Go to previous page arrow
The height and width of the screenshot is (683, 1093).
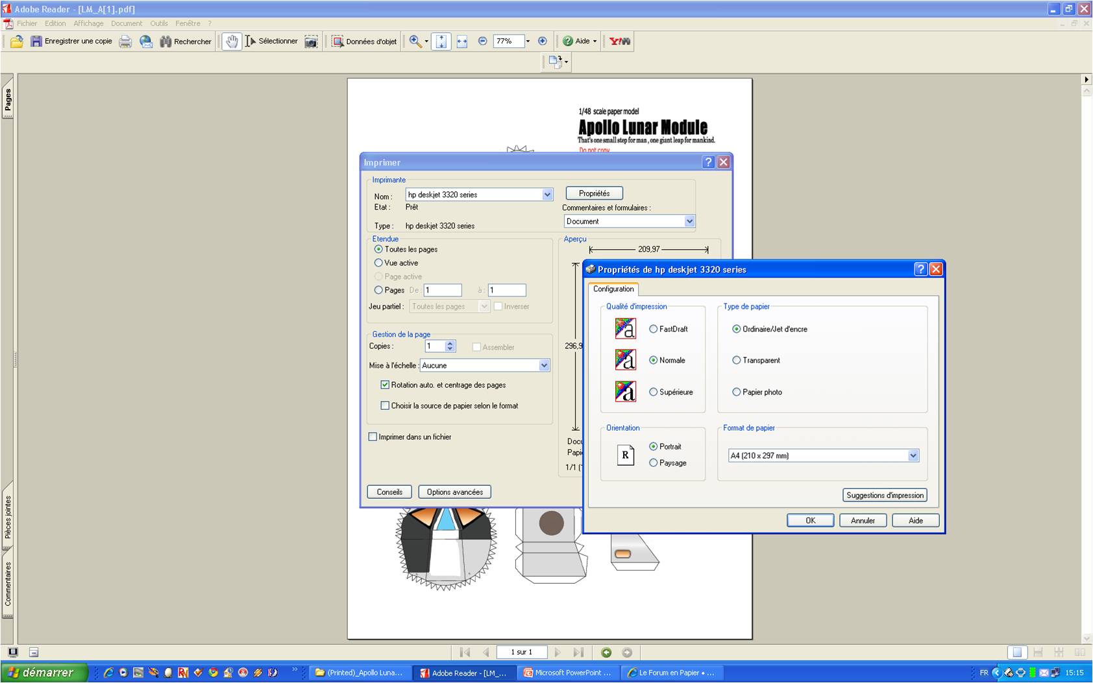[x=485, y=653]
